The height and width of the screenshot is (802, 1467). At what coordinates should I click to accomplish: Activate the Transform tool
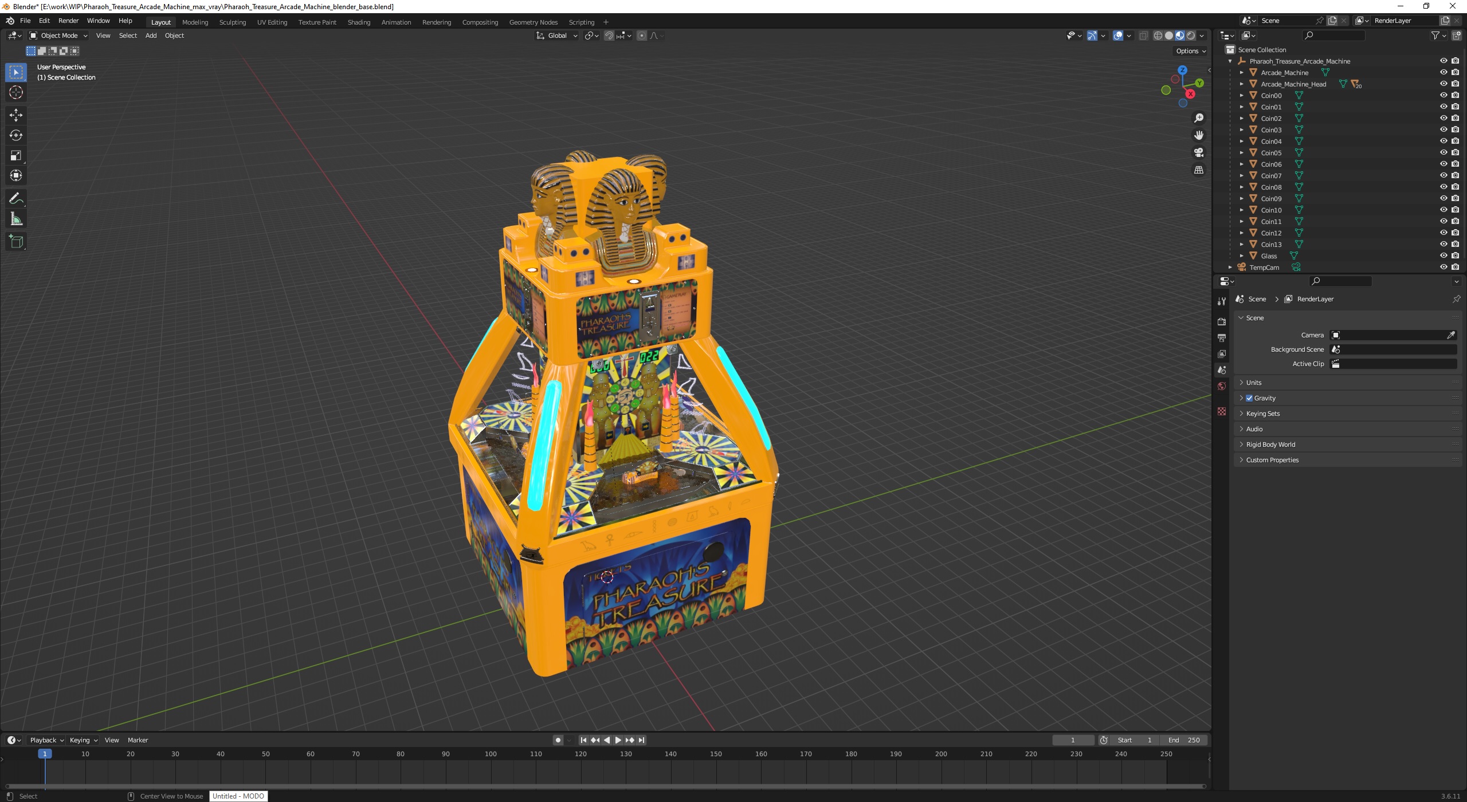(15, 175)
